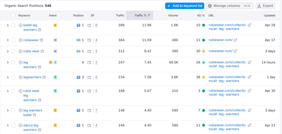
Task: Open external link icon for 'rubia wear' row URL
Action: pyautogui.click(x=235, y=51)
